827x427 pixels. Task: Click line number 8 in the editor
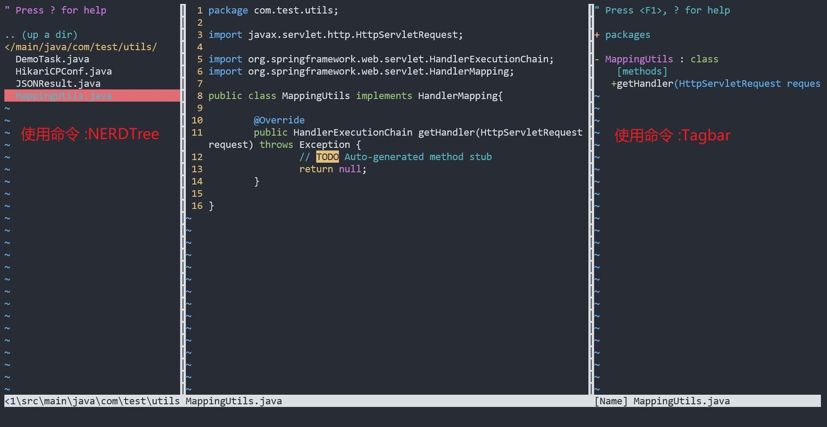coord(199,95)
